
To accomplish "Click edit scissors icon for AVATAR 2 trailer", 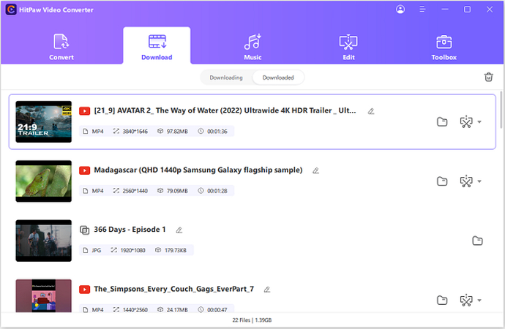I will click(x=466, y=122).
